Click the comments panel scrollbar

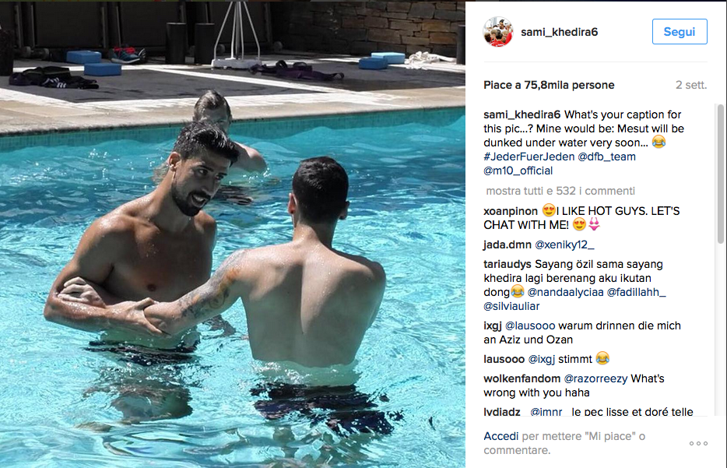point(720,174)
